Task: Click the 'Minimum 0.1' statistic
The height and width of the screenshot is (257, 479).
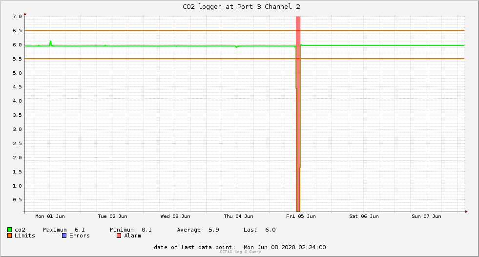Action: pos(131,230)
